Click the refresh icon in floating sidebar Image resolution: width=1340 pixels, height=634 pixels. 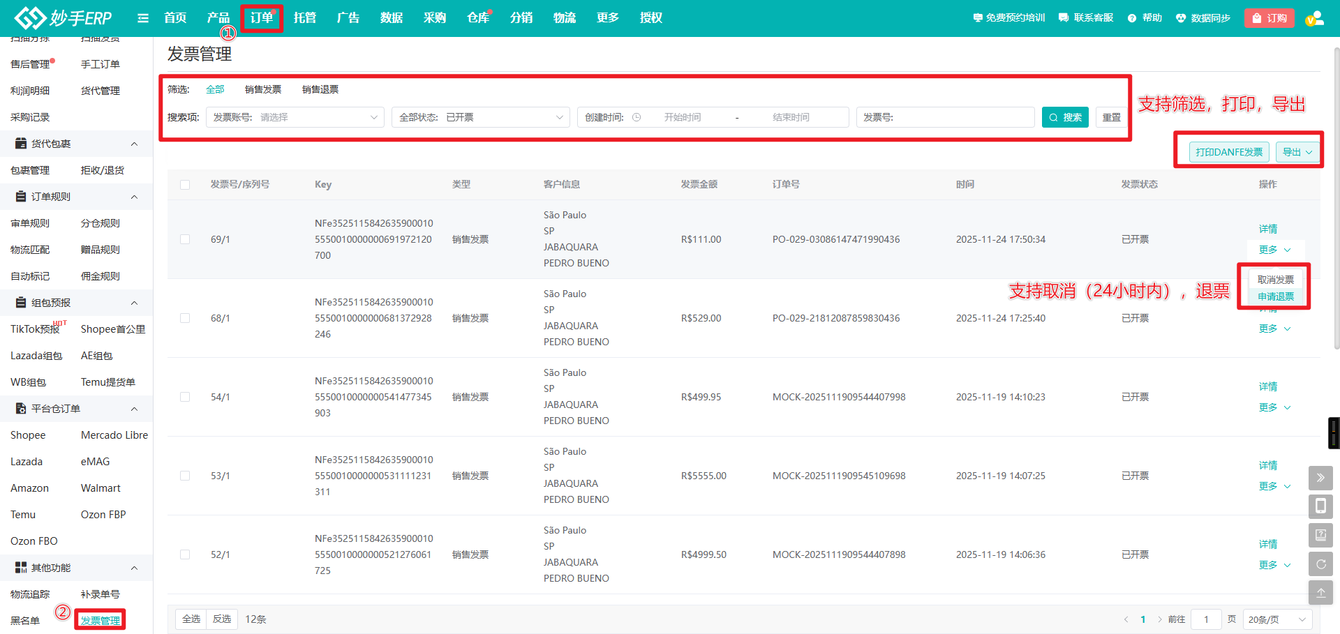[x=1320, y=564]
